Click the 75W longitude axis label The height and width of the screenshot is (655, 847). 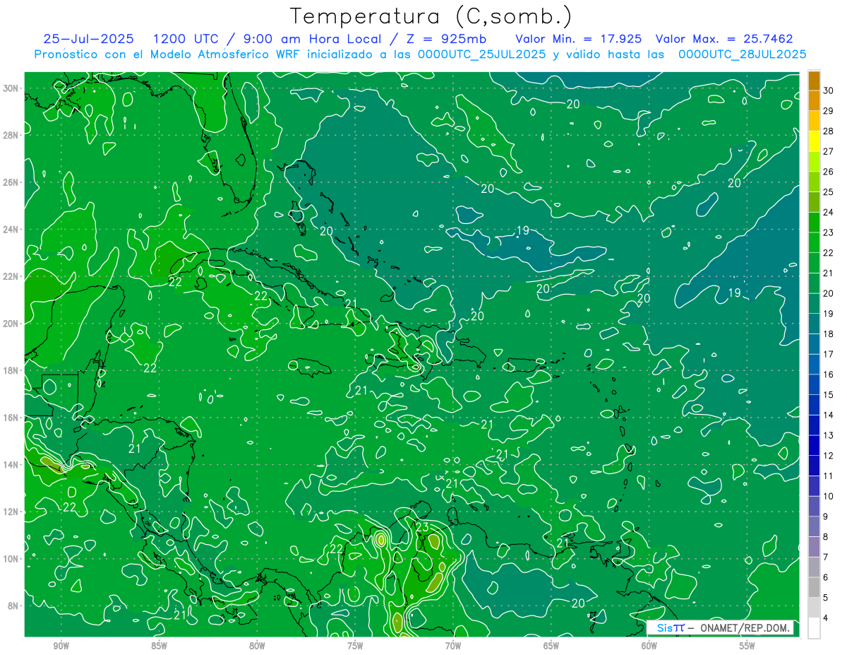[355, 646]
